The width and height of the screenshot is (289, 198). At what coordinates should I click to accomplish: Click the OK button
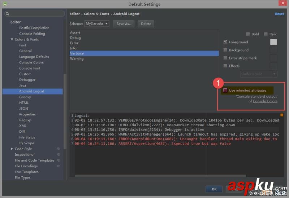coord(214,189)
